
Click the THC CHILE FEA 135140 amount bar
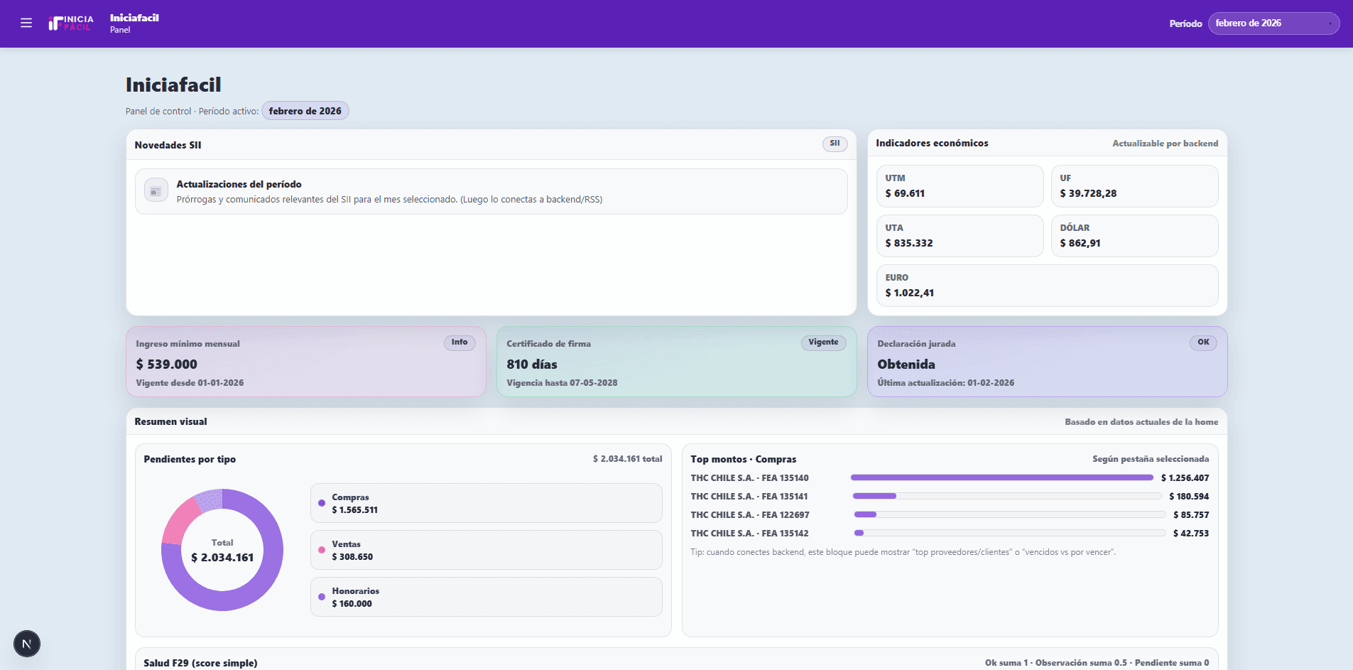pyautogui.click(x=1001, y=478)
